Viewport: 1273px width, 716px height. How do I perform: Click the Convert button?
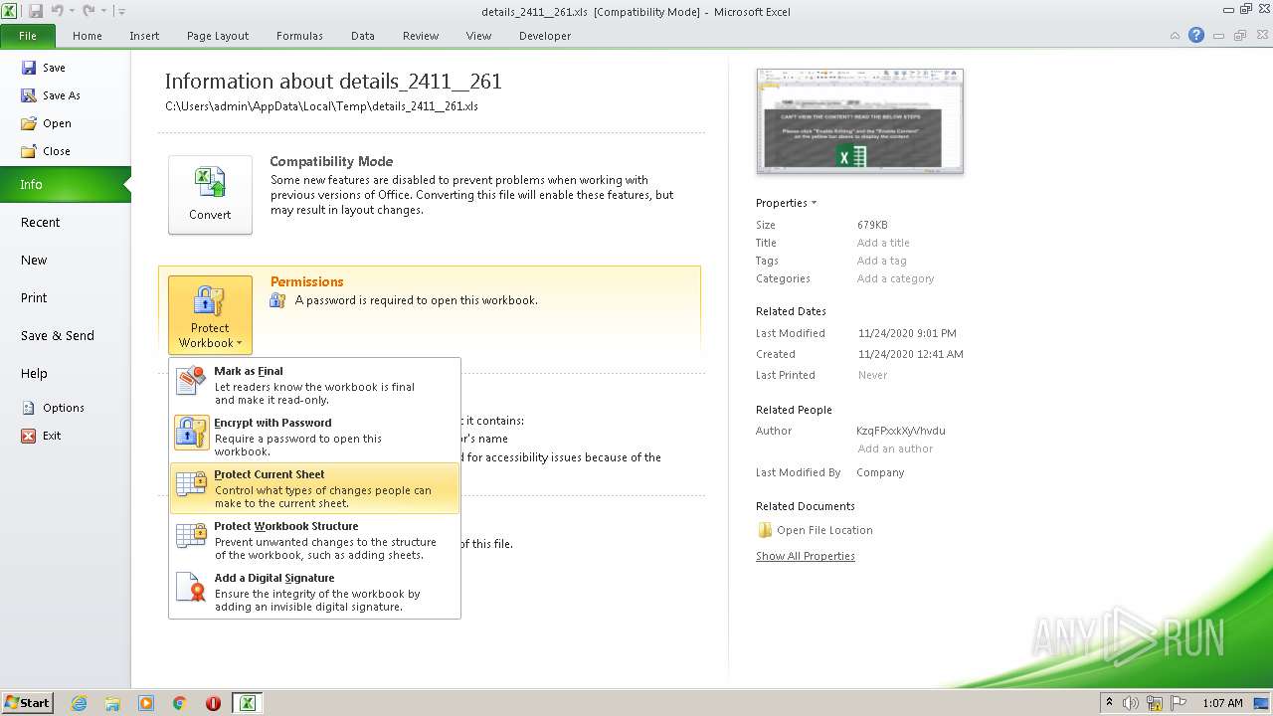click(210, 195)
